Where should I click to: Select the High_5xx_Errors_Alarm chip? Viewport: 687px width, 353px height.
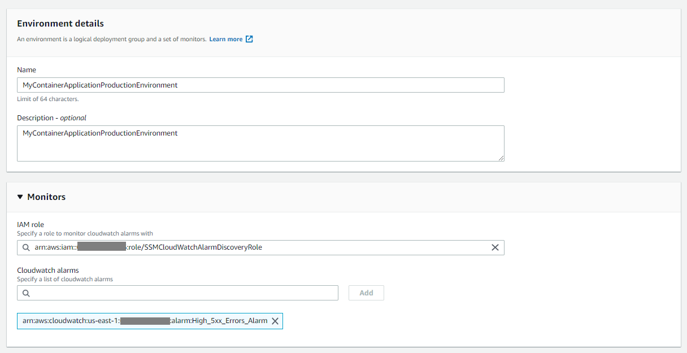click(x=144, y=321)
